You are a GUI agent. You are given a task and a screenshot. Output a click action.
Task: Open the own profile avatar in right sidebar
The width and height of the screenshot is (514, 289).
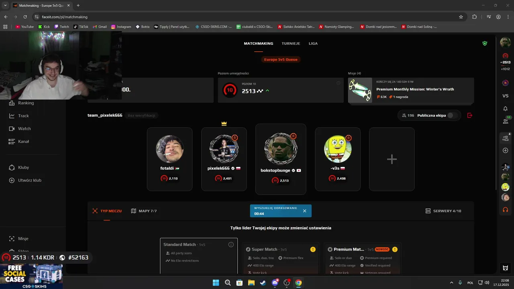pos(505,42)
